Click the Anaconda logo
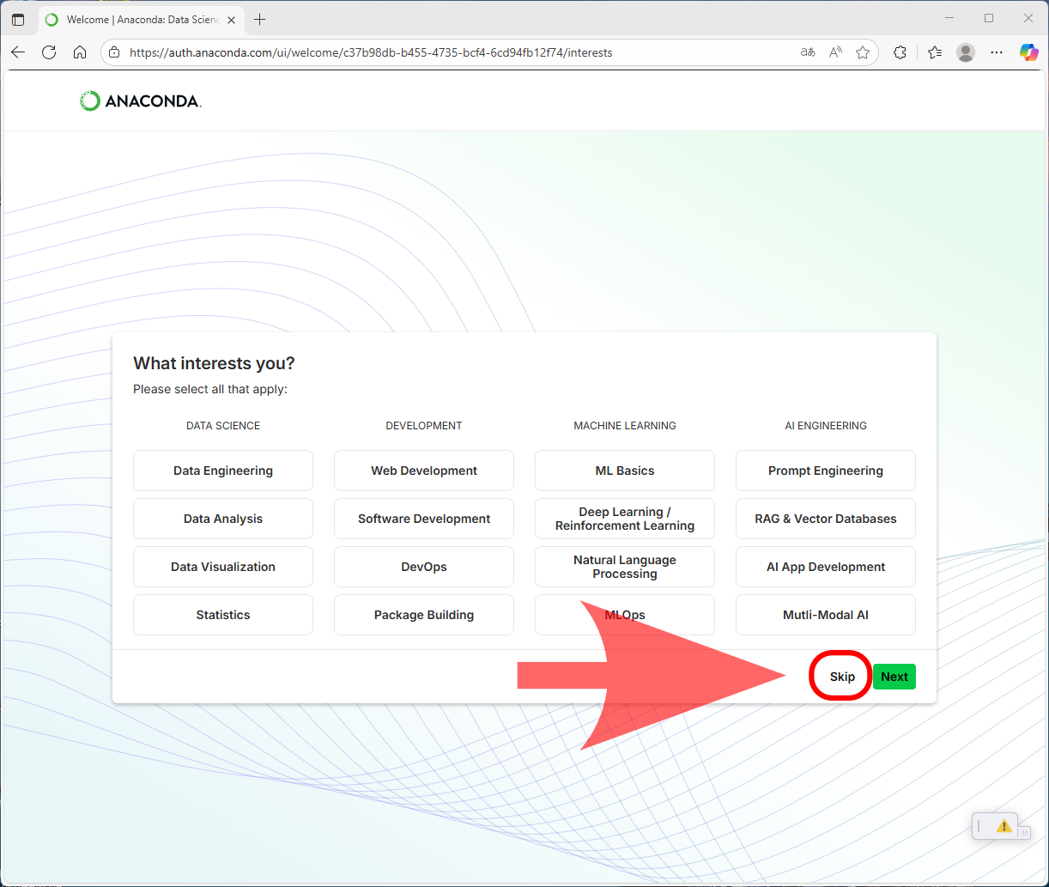 click(x=140, y=101)
